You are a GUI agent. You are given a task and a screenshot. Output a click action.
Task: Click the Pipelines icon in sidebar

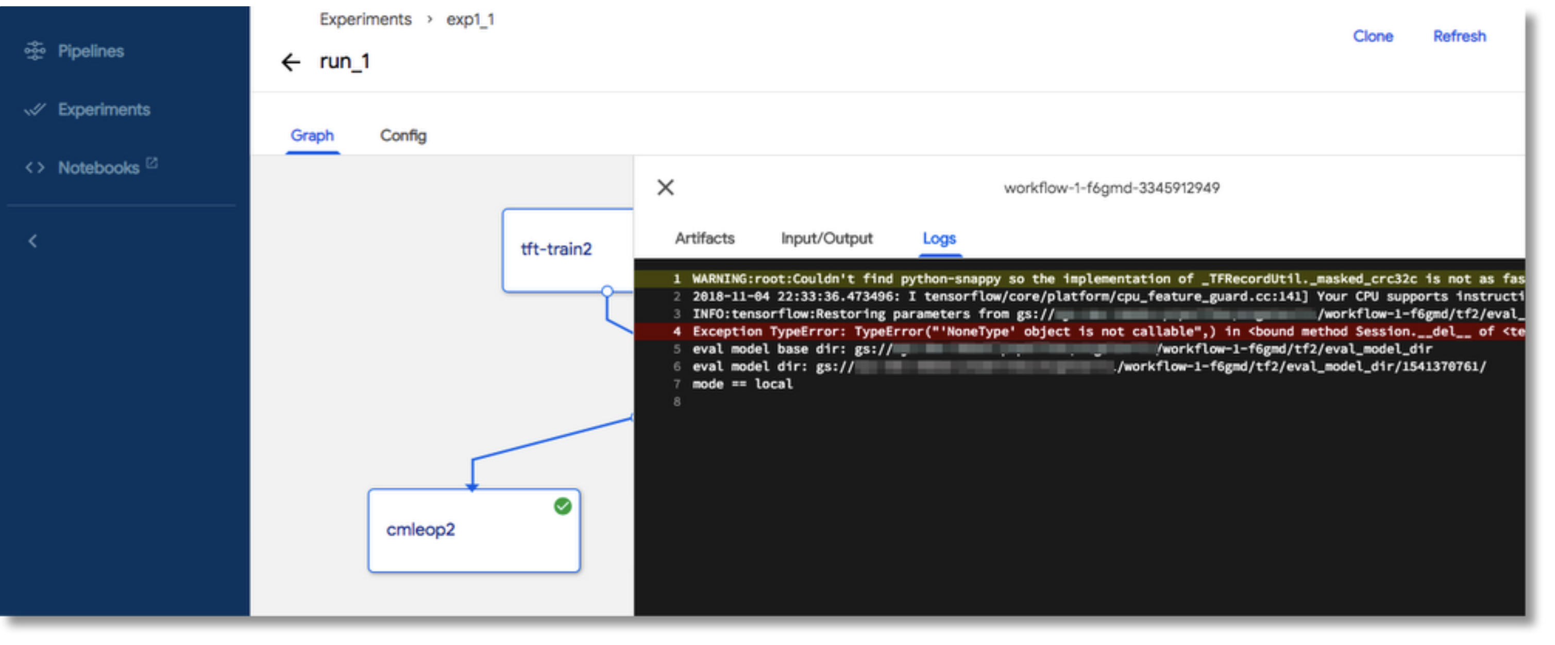coord(35,50)
